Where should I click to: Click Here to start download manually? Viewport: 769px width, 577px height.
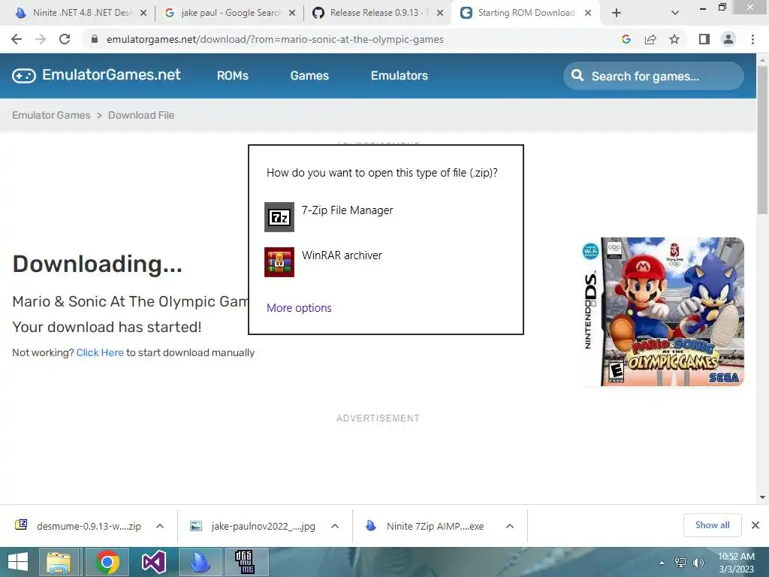pyautogui.click(x=100, y=352)
